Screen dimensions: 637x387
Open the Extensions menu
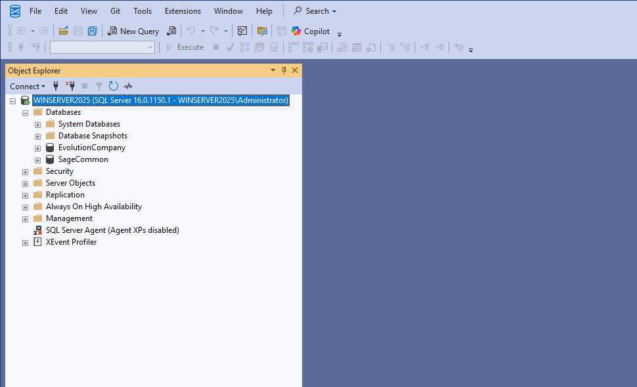(x=183, y=11)
